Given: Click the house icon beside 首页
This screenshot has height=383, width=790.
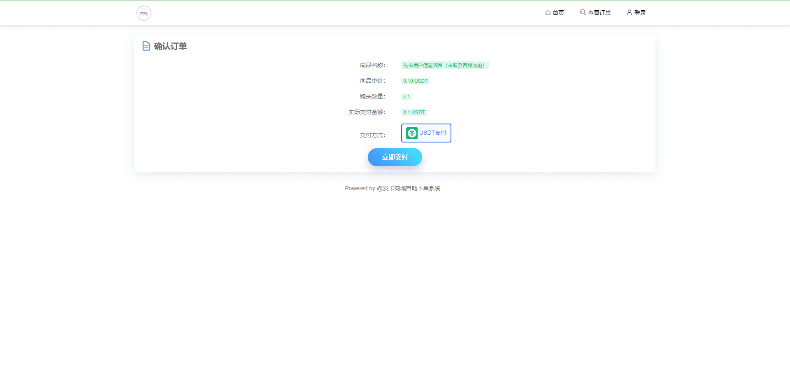Looking at the screenshot, I should click(x=548, y=13).
